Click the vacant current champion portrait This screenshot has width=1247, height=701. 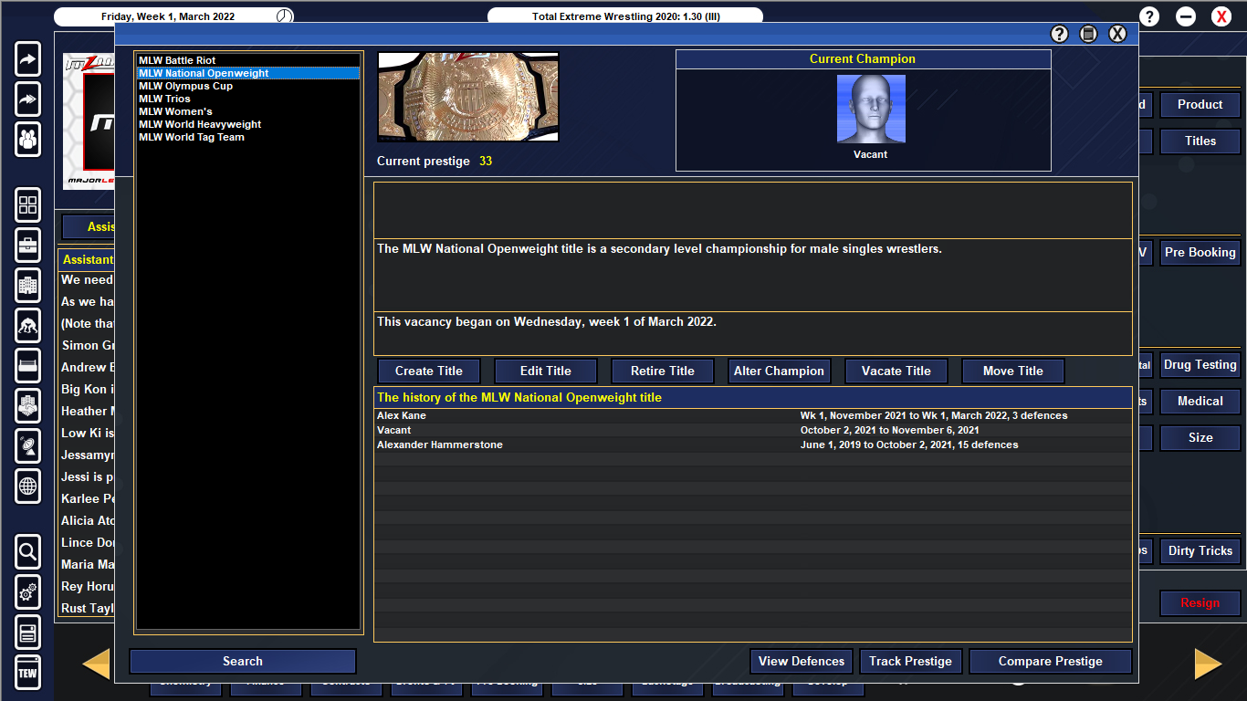871,110
